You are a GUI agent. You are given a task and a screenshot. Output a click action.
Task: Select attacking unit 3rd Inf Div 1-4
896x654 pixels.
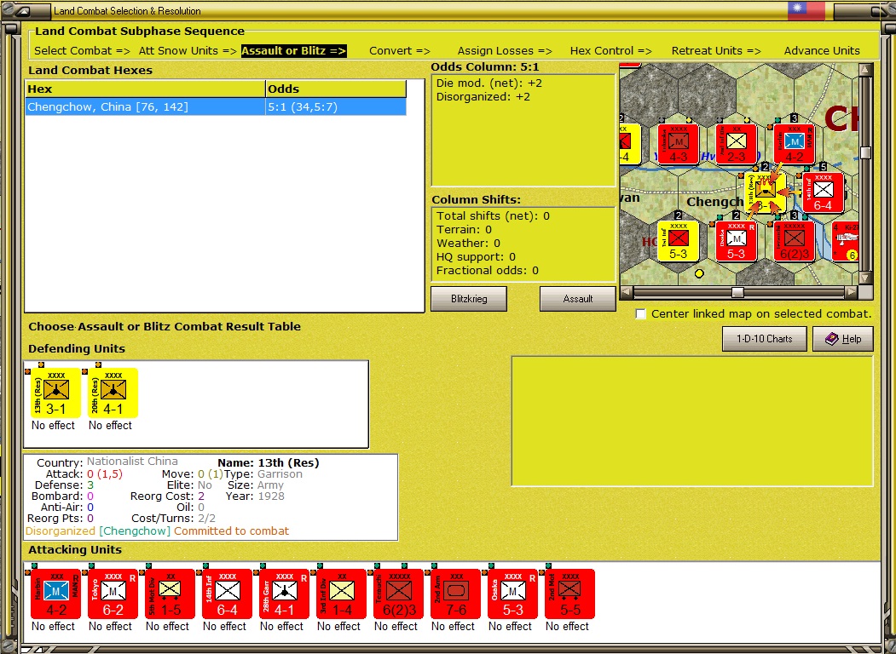pos(341,594)
